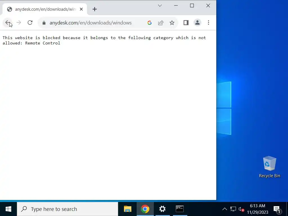Image resolution: width=288 pixels, height=216 pixels.
Task: View site information via the lock icon
Action: point(44,23)
